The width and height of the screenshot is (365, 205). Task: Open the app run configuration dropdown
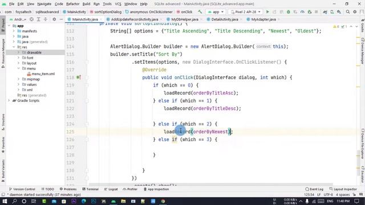[216, 12]
